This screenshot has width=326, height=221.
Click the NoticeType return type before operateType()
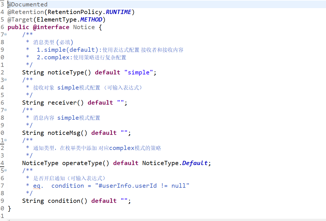tap(40, 163)
